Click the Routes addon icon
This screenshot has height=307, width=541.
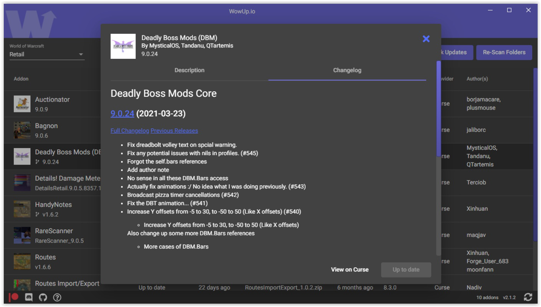coord(22,262)
